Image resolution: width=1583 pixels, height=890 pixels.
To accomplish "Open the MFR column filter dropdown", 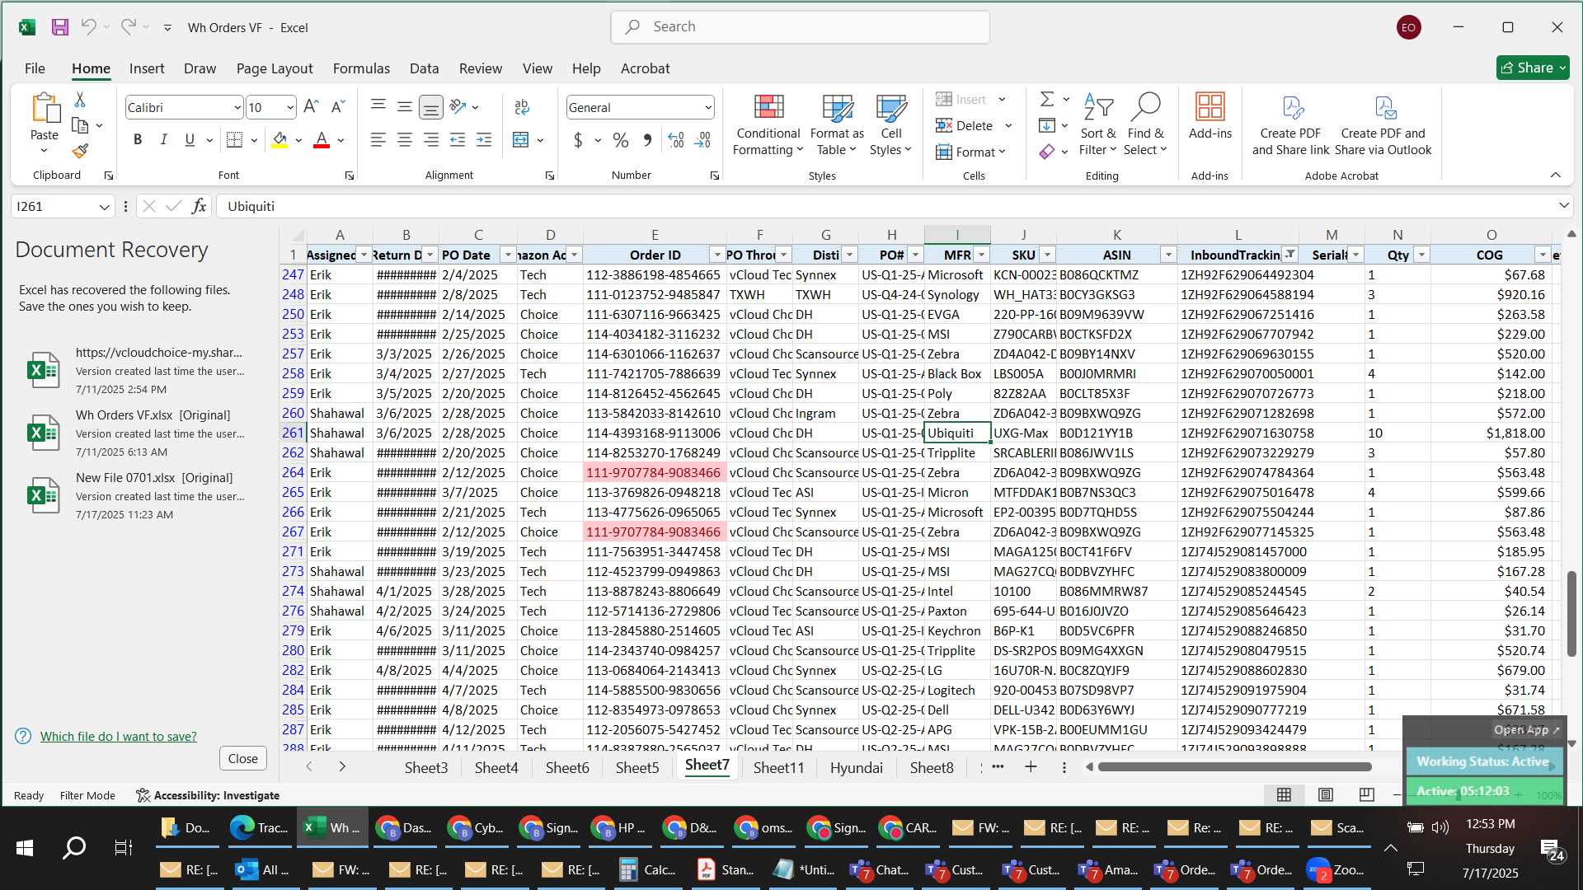I will coord(981,255).
